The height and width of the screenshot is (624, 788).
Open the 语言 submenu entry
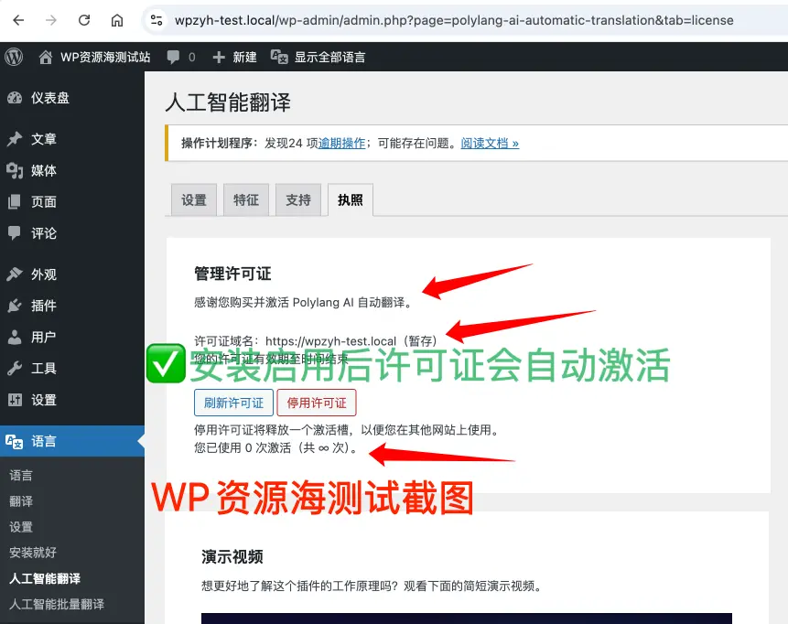coord(21,475)
